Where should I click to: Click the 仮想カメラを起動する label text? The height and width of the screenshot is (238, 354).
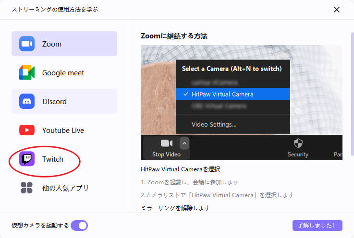tap(40, 226)
